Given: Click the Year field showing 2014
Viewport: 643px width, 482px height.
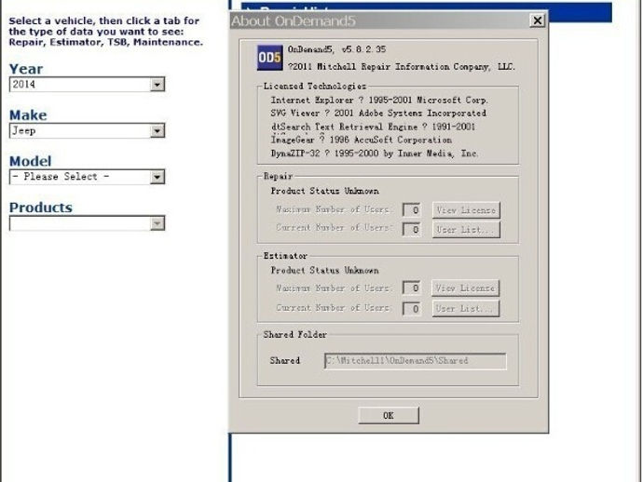Looking at the screenshot, I should [87, 85].
